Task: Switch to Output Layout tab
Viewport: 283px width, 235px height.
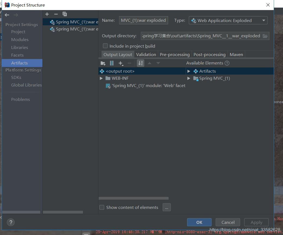Action: [118, 55]
